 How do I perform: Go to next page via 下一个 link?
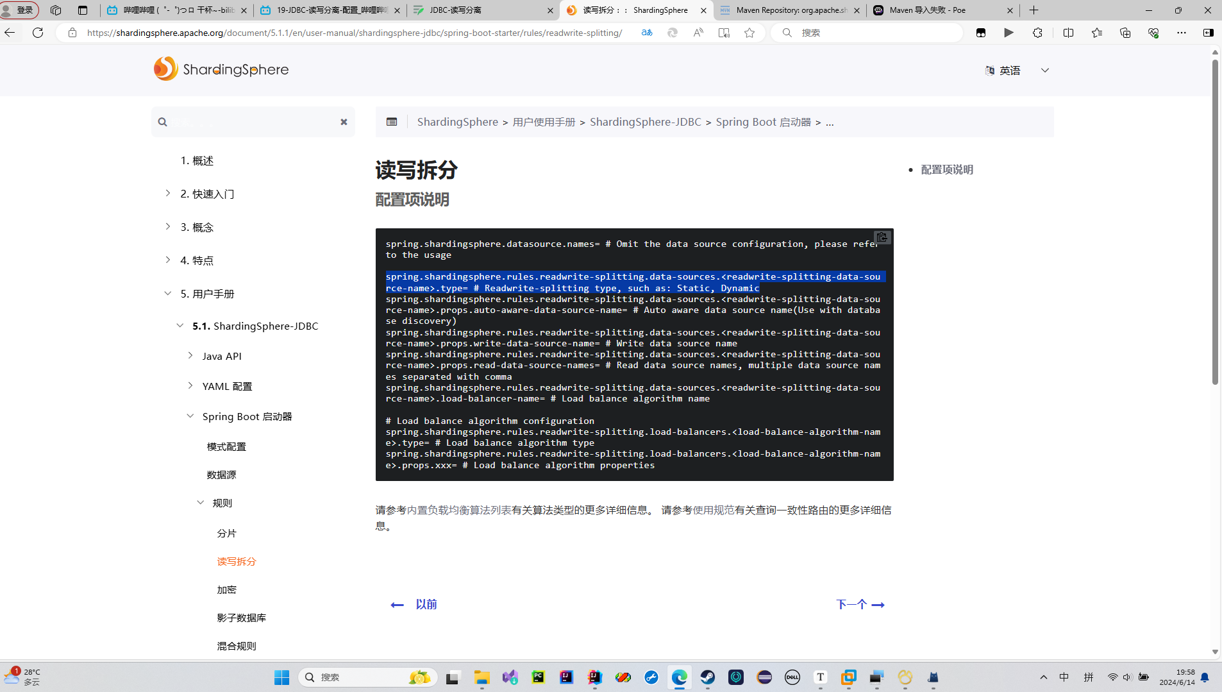(860, 604)
